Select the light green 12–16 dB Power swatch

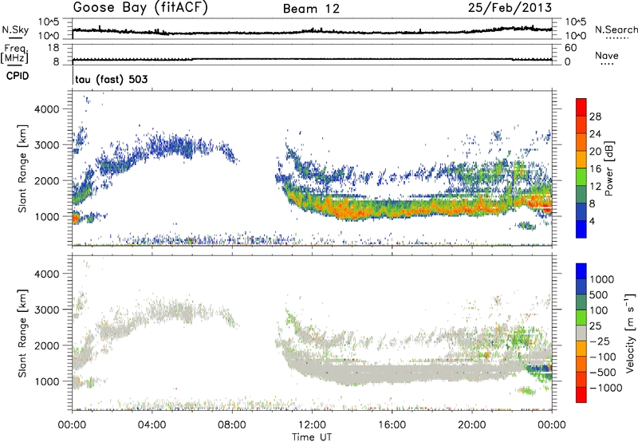581,177
